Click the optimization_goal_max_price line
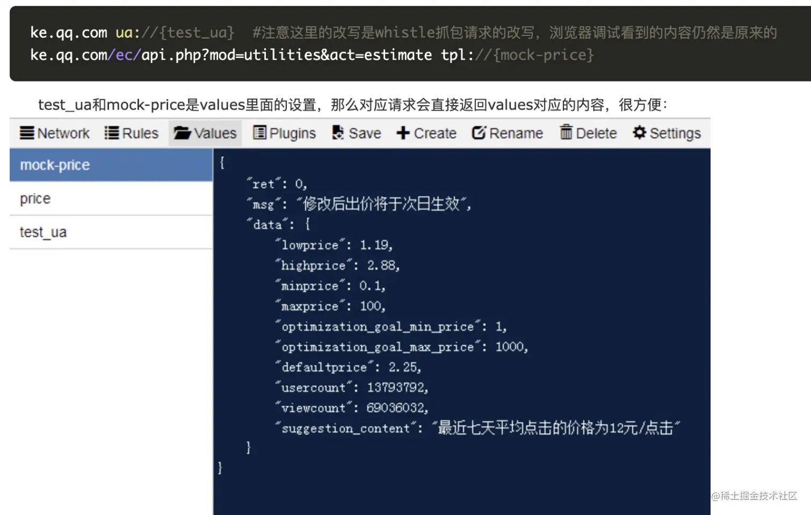This screenshot has height=515, width=811. pos(402,347)
